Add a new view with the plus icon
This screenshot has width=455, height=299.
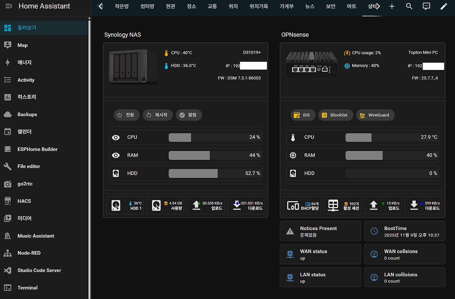[392, 6]
